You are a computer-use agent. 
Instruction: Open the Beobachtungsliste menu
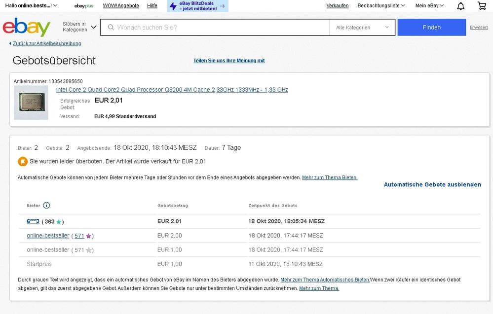[381, 6]
